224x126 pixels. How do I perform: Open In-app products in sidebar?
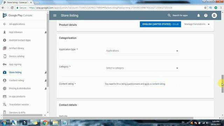pos(17,97)
